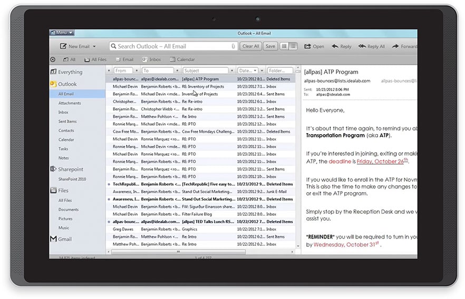Image resolution: width=465 pixels, height=299 pixels.
Task: Open the Gmail section in the sidebar
Action: (61, 239)
